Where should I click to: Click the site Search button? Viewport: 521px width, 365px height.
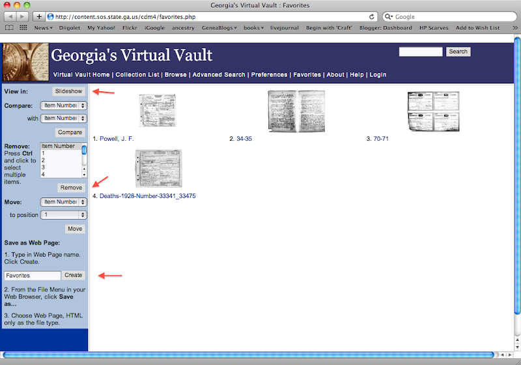(458, 51)
